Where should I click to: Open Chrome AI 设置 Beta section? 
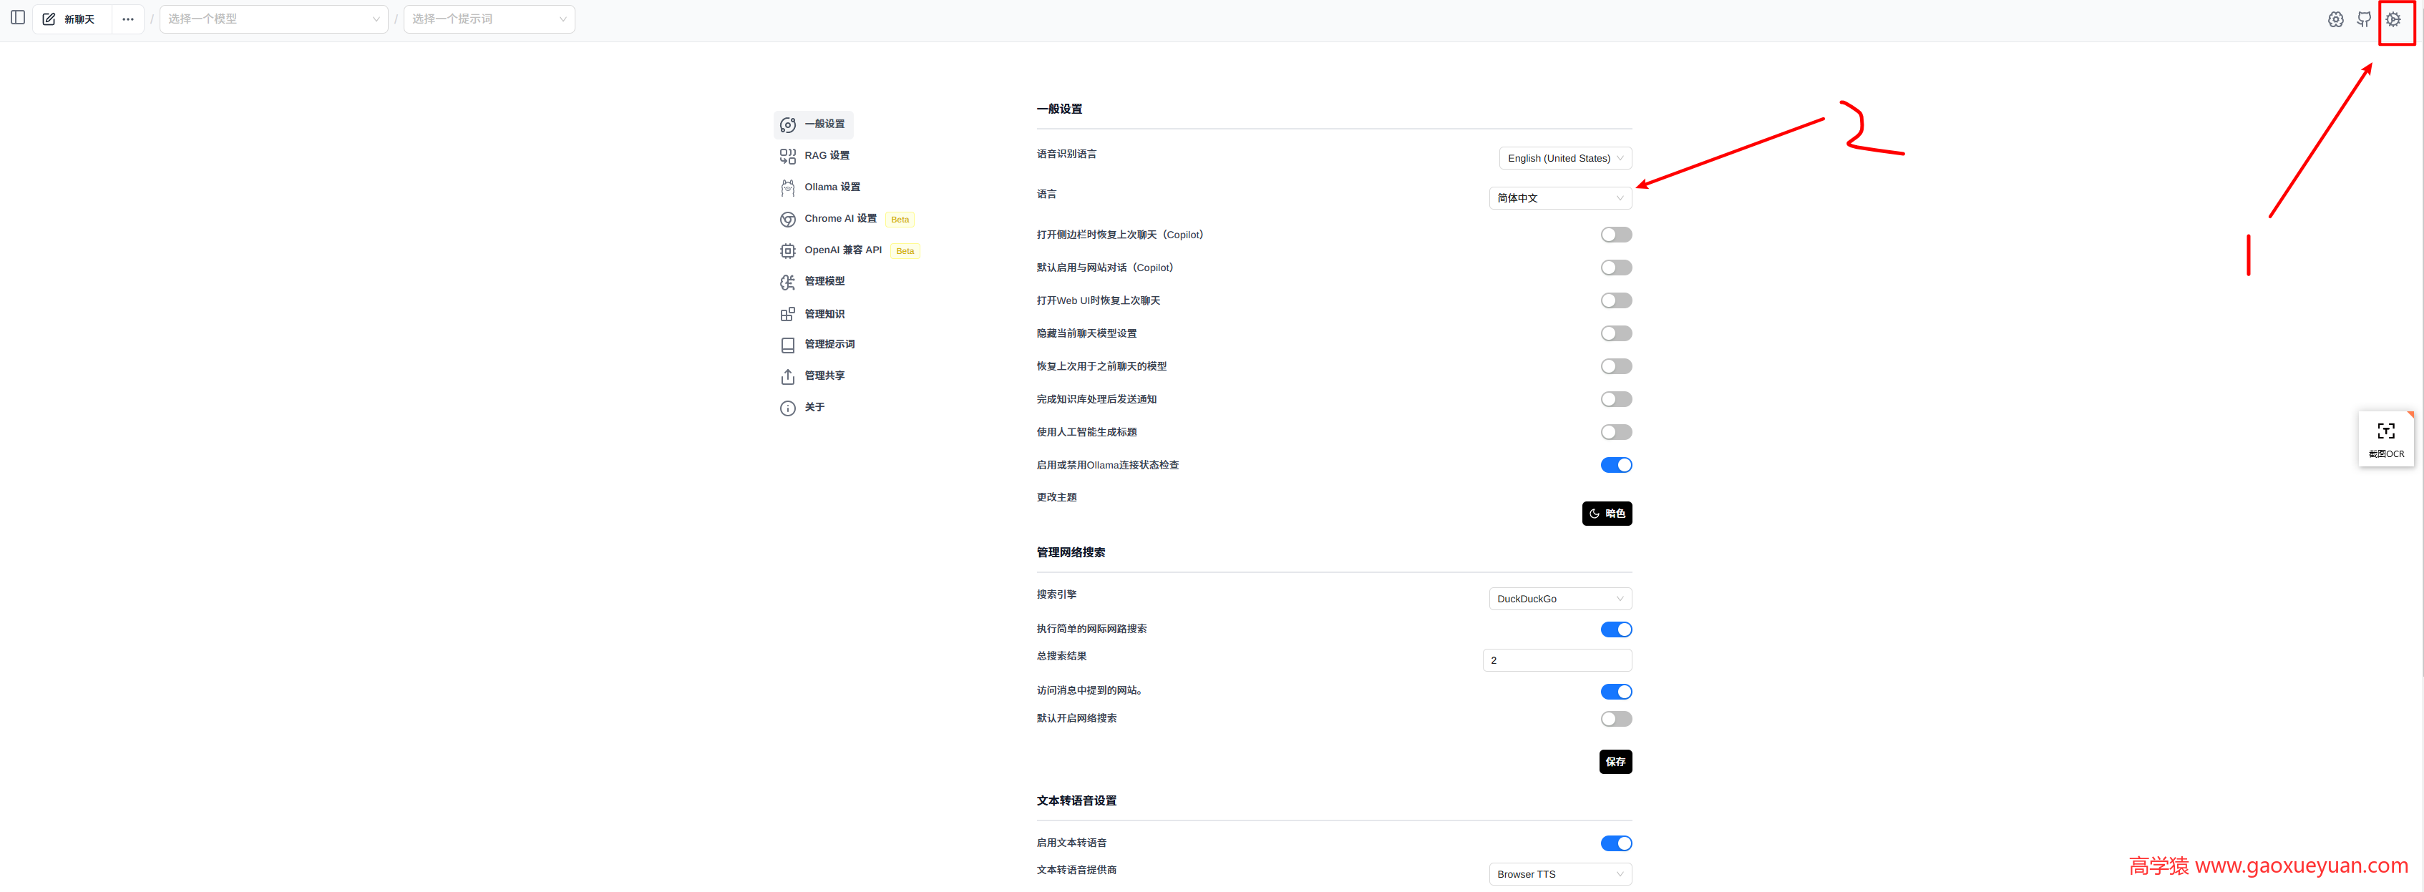840,218
